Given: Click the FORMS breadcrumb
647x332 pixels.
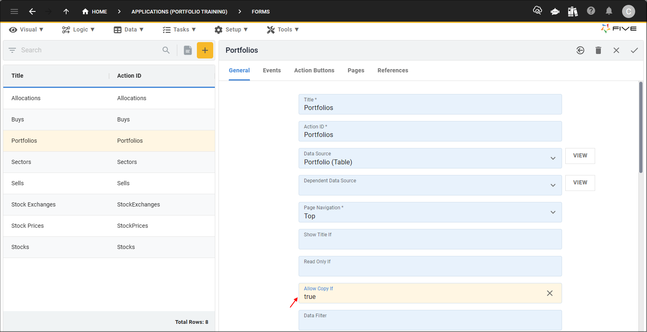Looking at the screenshot, I should (x=261, y=11).
